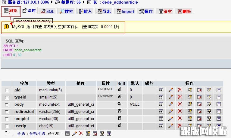Add index icon on templet row
The image size is (231, 138).
click(209, 119)
